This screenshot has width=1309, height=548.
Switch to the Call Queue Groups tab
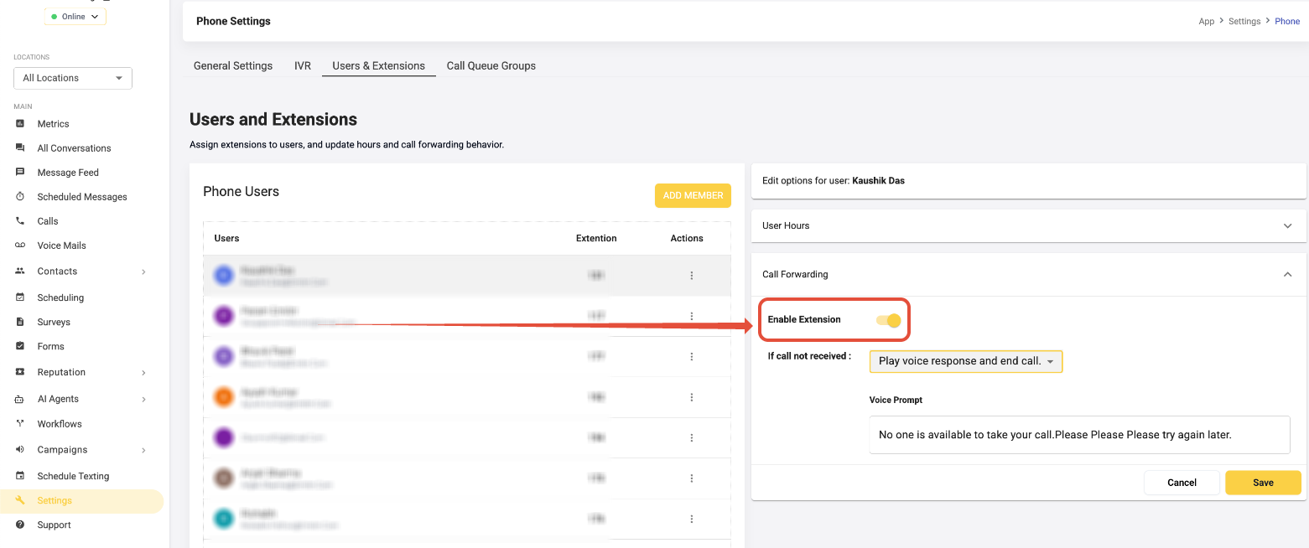coord(491,66)
